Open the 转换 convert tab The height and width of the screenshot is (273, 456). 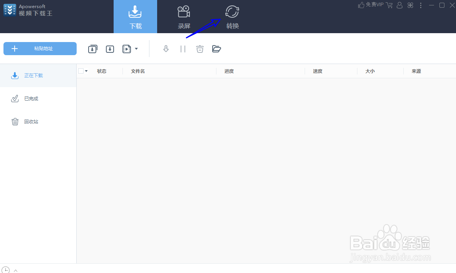click(x=232, y=17)
